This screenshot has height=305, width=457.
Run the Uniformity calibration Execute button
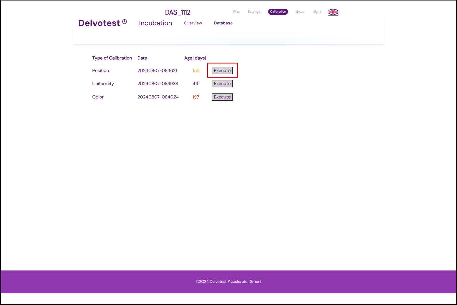pos(222,84)
